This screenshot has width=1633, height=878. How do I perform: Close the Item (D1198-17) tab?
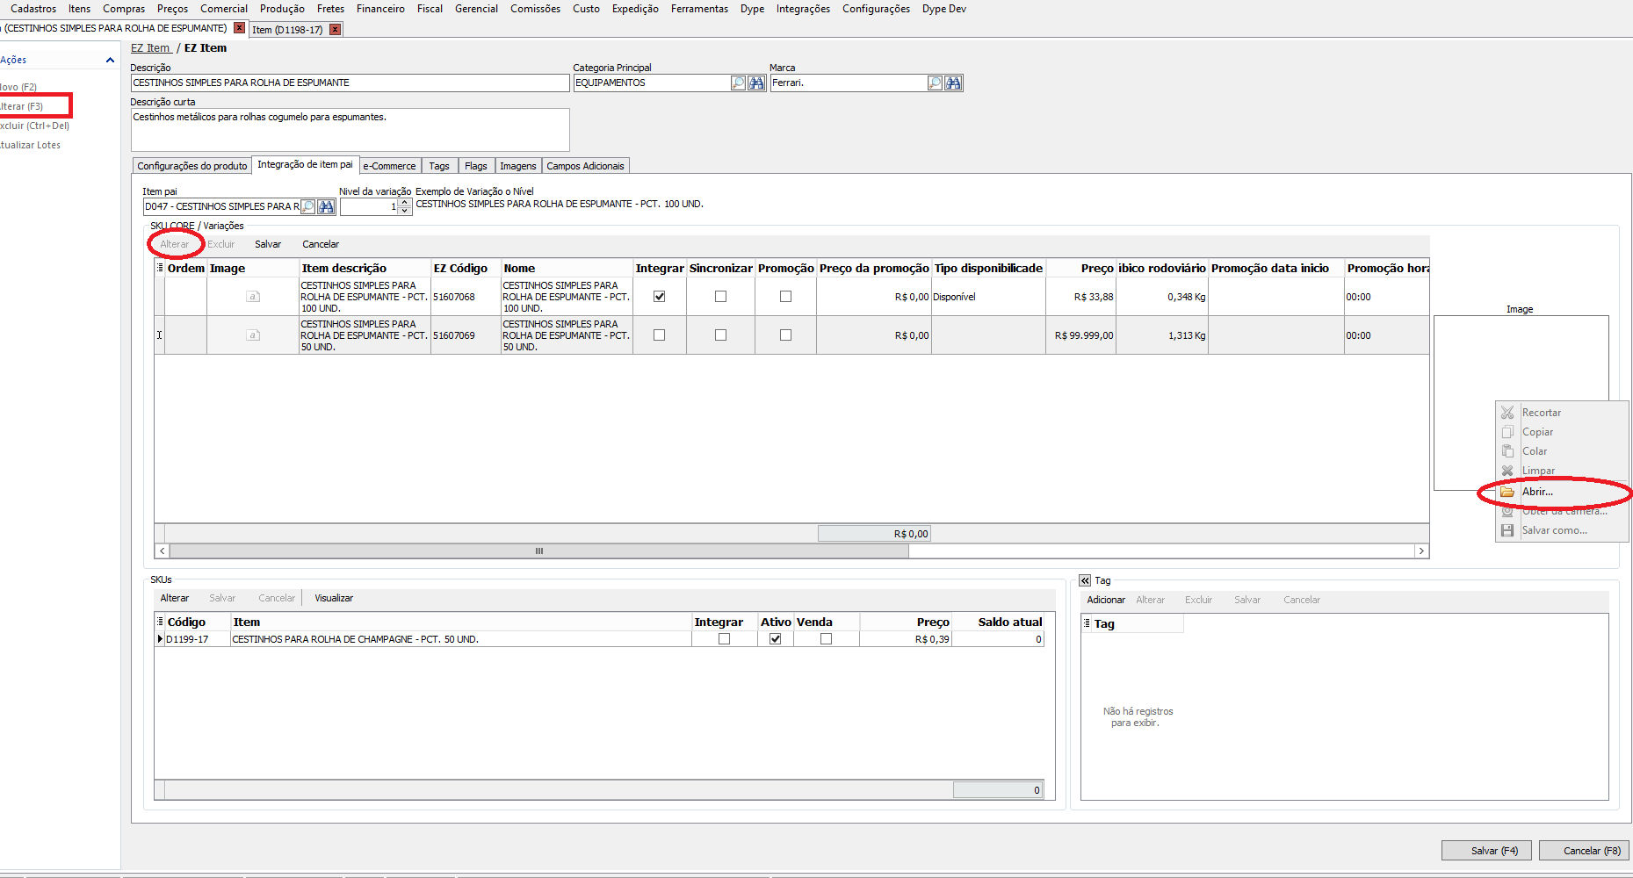click(x=335, y=30)
